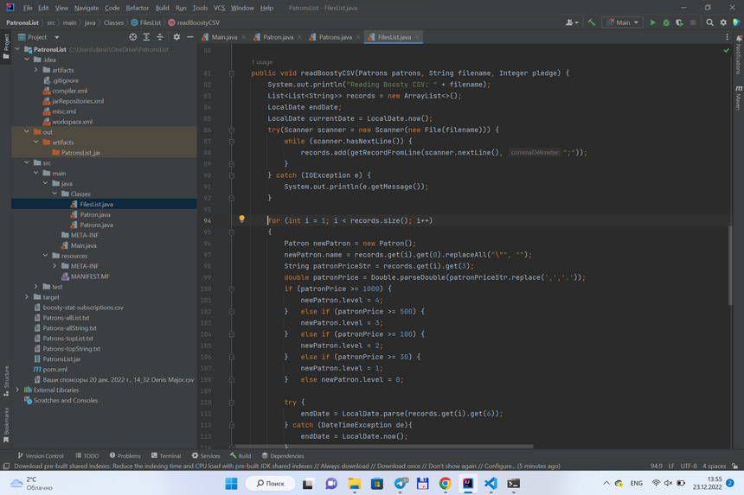This screenshot has height=495, width=744.
Task: Select pom.xml in the project tree
Action: (x=55, y=370)
